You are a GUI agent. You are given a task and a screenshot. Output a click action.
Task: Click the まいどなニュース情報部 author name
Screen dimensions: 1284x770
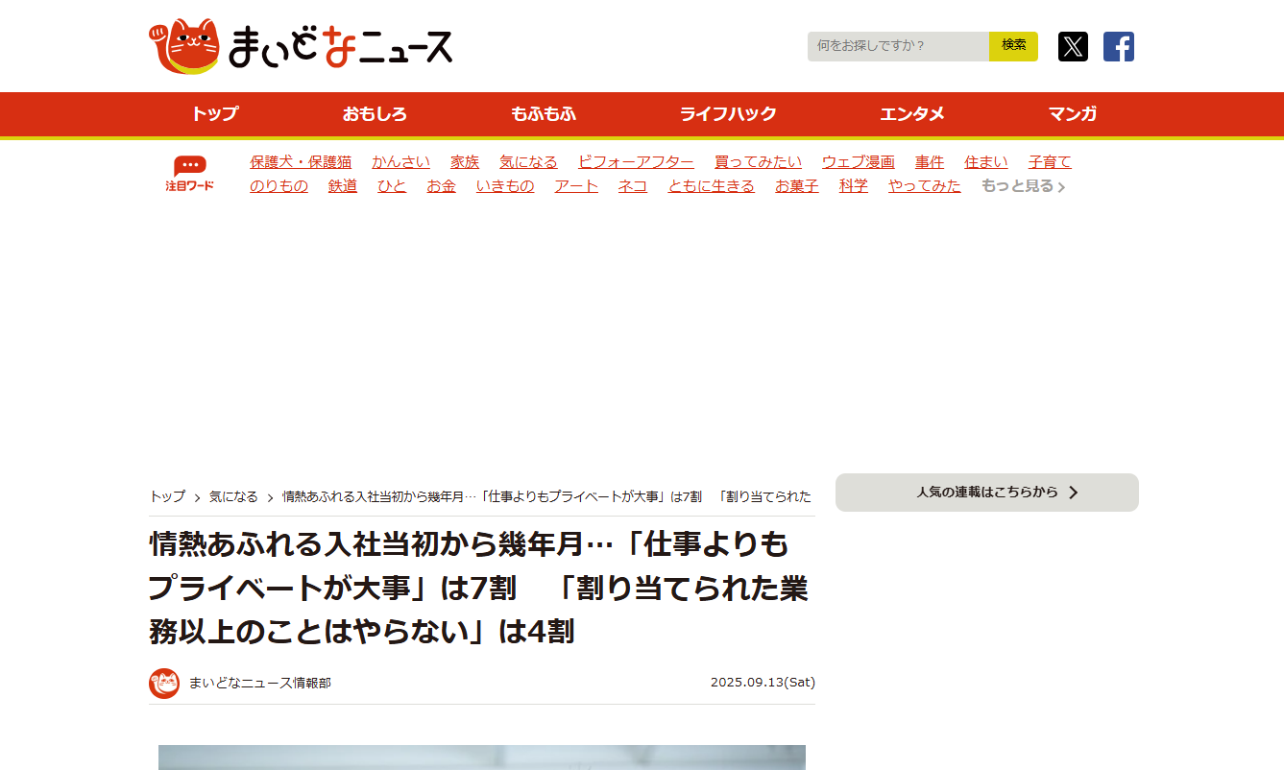260,683
